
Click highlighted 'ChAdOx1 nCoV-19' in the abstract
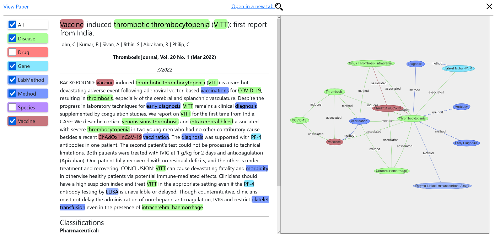point(120,137)
